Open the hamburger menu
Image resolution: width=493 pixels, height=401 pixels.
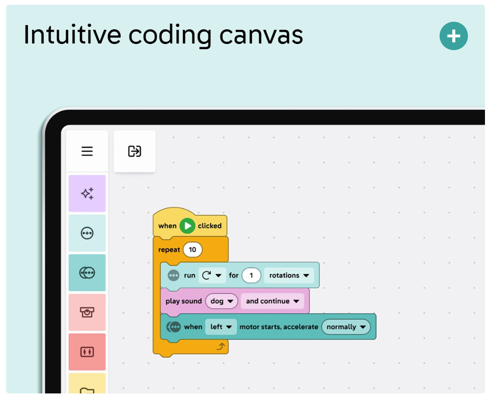[x=87, y=151]
